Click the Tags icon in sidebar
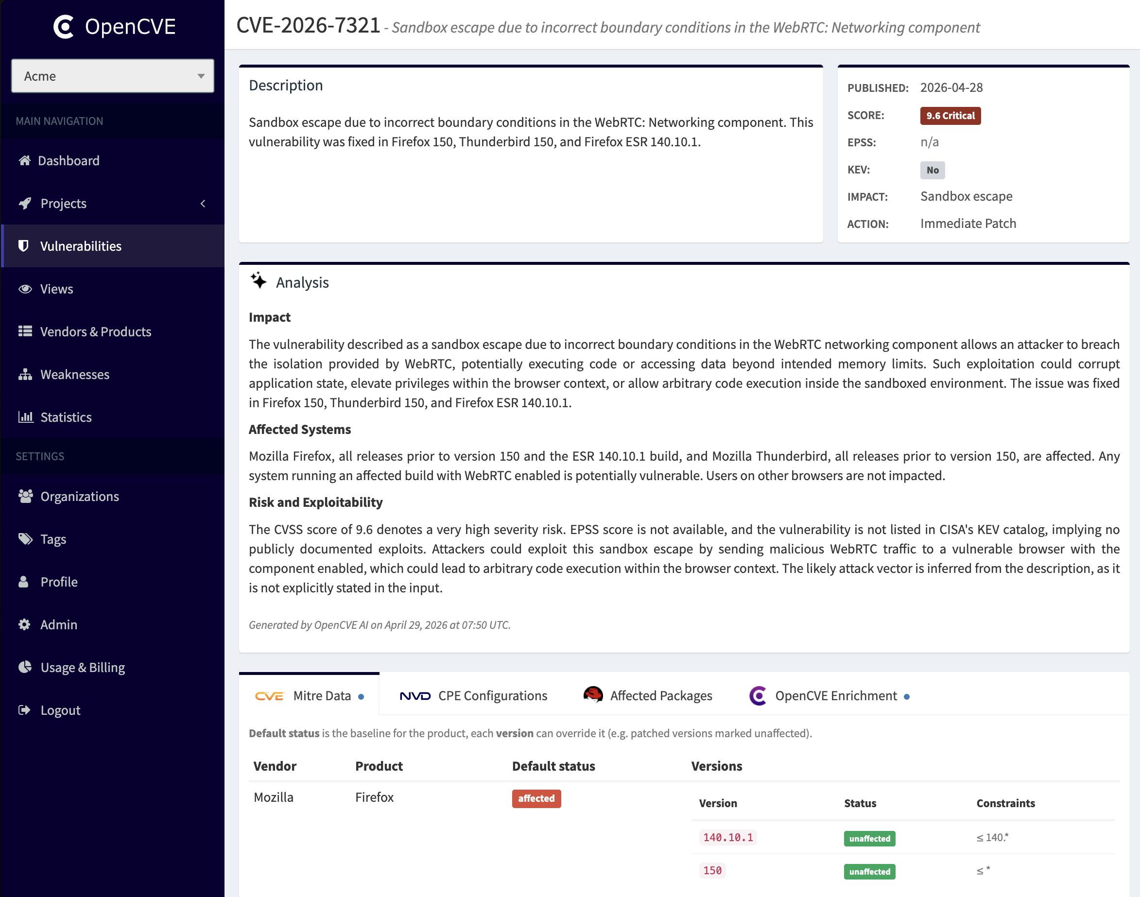 pos(26,539)
